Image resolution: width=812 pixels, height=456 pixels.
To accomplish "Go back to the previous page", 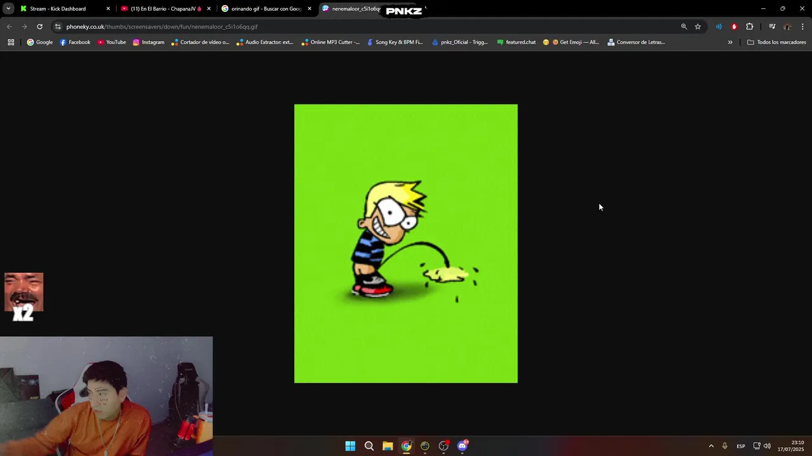I will (x=9, y=27).
